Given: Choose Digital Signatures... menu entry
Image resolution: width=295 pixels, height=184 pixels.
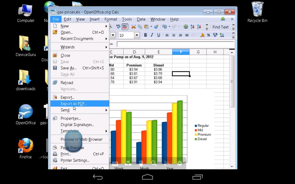Looking at the screenshot, I should 80,125.
